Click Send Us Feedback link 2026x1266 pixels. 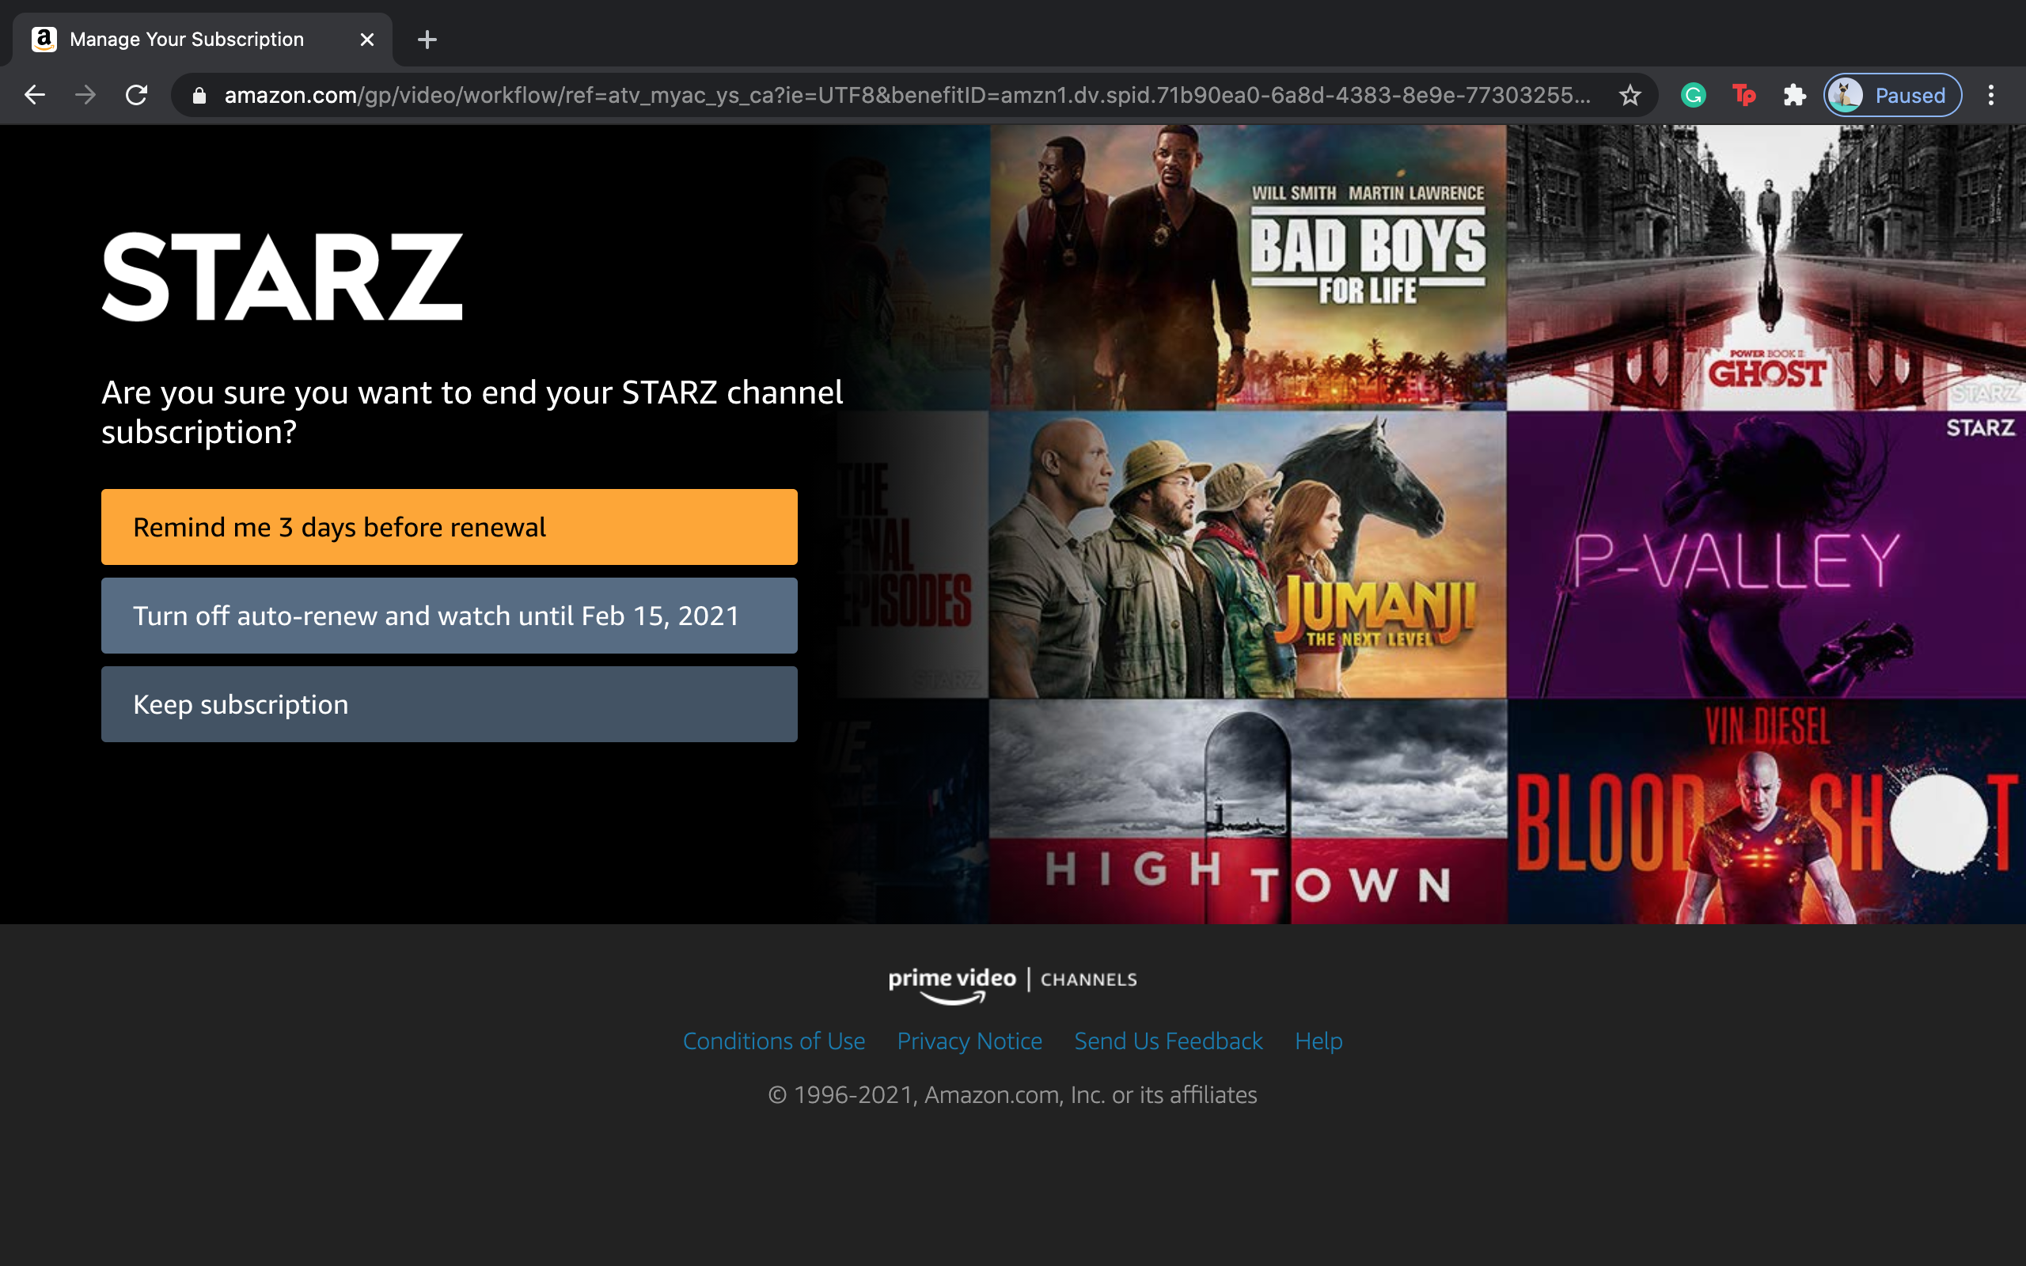(1168, 1040)
